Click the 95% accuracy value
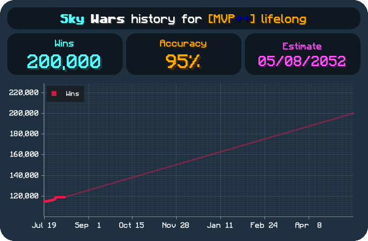Screen dimensions: 368x241 click(x=183, y=62)
